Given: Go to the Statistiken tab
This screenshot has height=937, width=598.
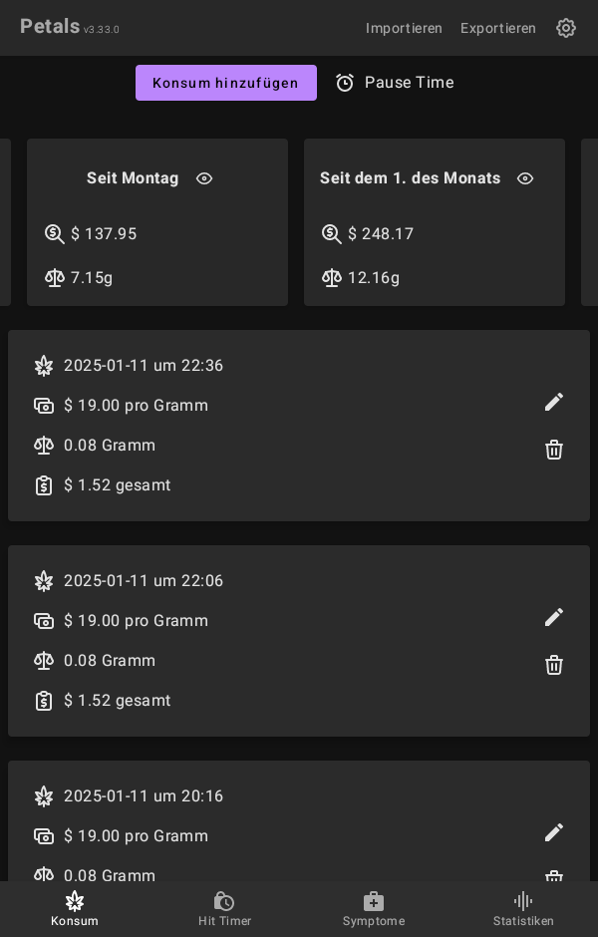Looking at the screenshot, I should [x=523, y=909].
